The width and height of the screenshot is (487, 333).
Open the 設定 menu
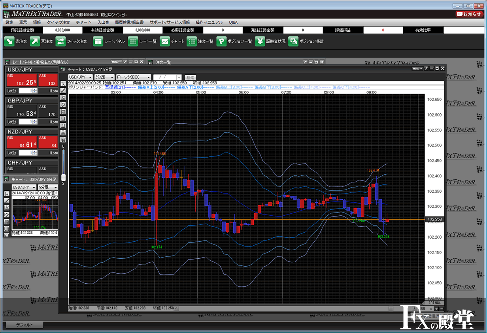pos(9,23)
